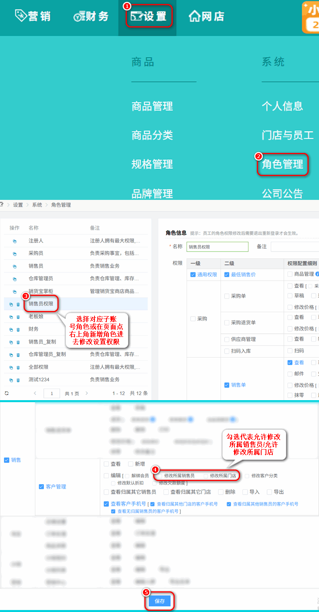Viewport: 319px width, 612px height.
Task: Open the 财务 top navigation tab
Action: click(91, 16)
